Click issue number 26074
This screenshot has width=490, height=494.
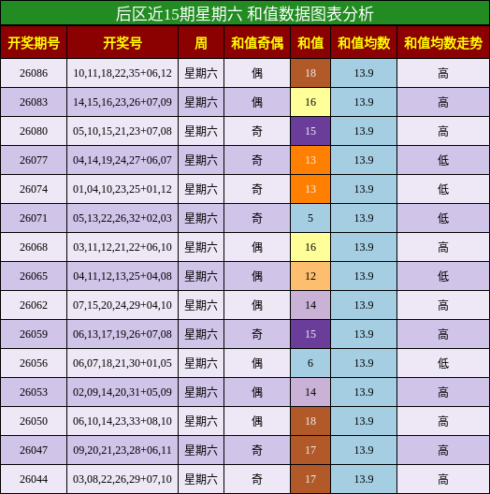[34, 189]
